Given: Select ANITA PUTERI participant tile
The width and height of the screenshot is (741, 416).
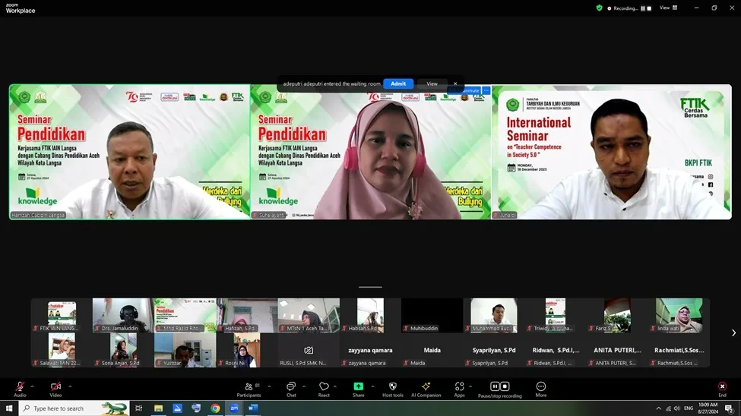Looking at the screenshot, I should tap(617, 350).
